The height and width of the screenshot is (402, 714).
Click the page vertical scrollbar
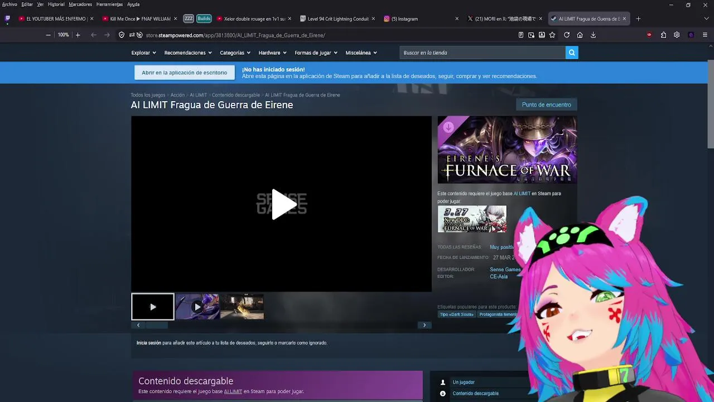(710, 103)
